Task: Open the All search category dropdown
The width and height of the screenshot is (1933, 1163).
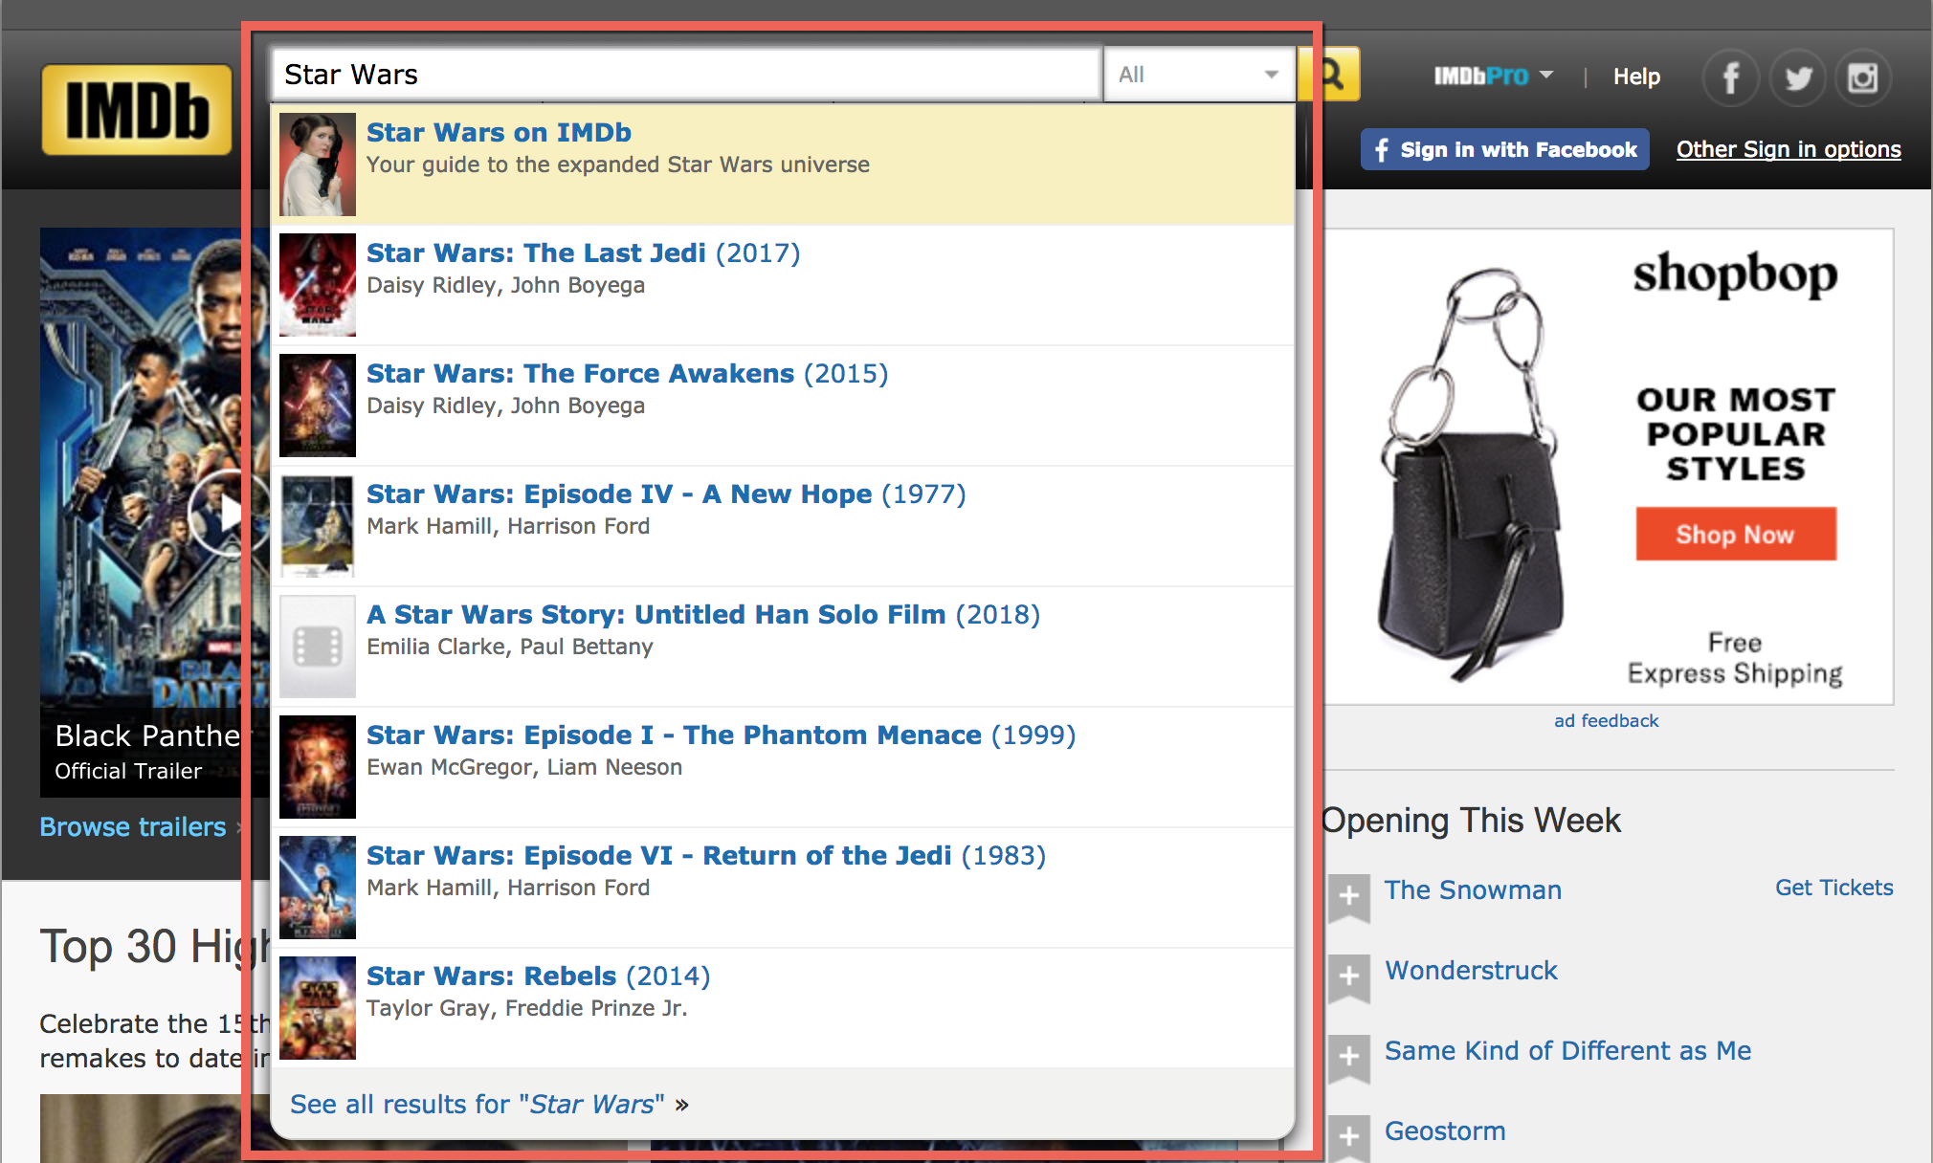Action: tap(1199, 75)
